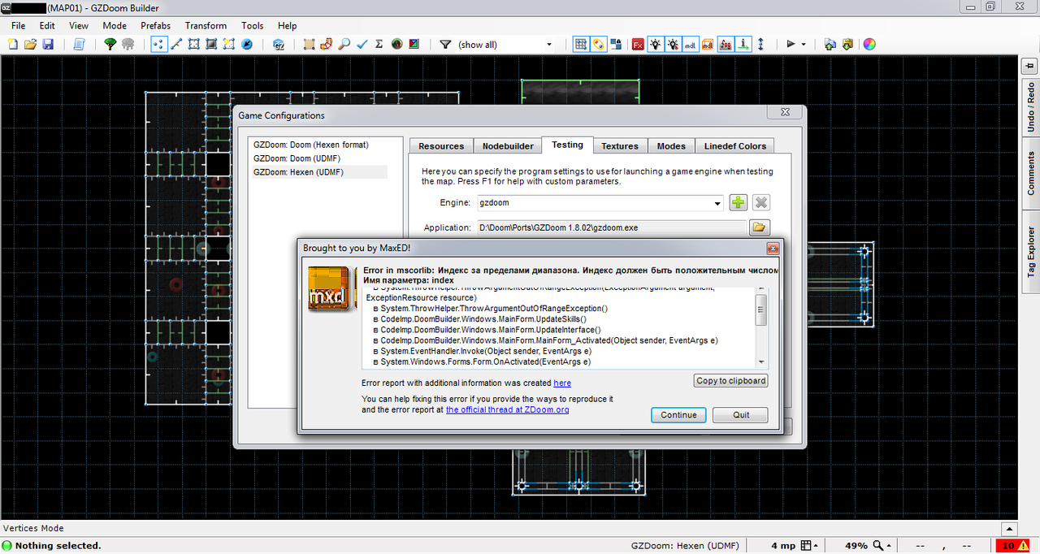
Task: Open Map Analysis blue checkmark icon
Action: click(362, 45)
